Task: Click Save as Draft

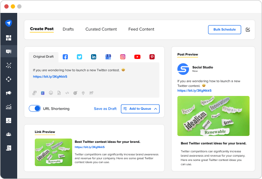Action: pos(105,109)
